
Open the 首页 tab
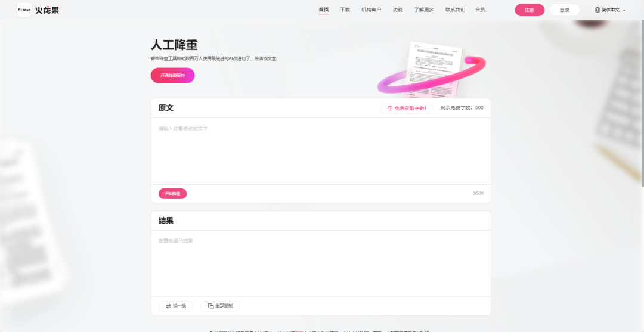pyautogui.click(x=324, y=10)
